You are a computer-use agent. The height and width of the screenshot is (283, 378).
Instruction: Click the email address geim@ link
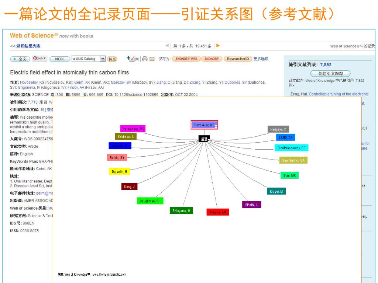pos(44,193)
